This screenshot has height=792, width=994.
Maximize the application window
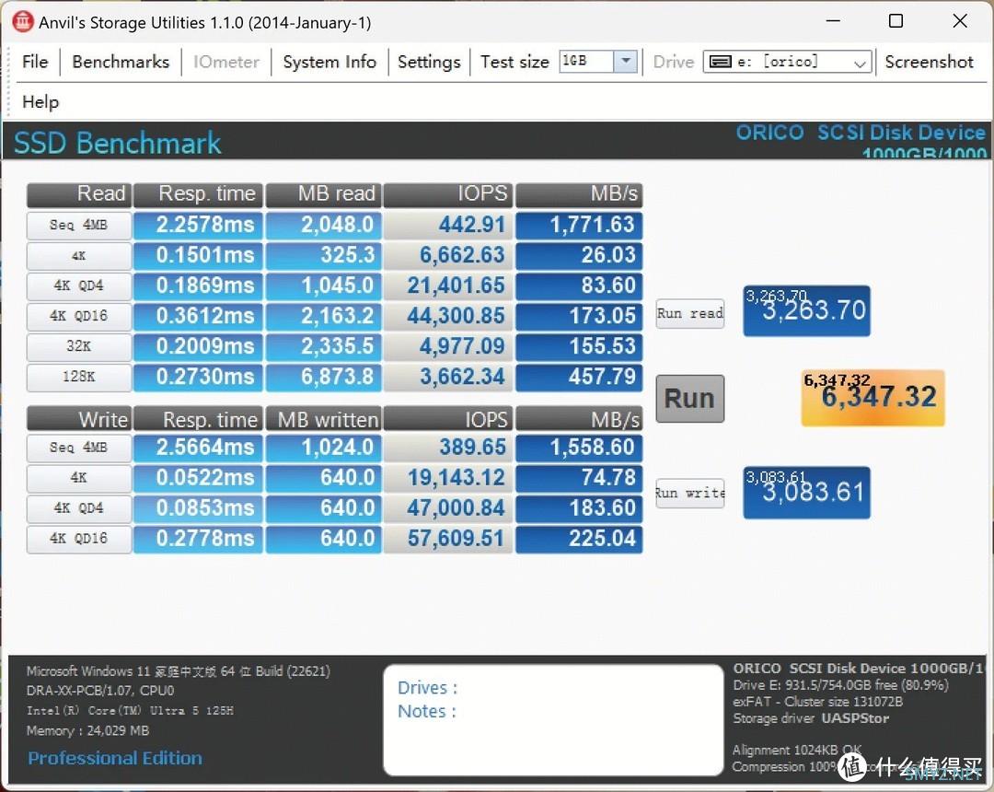[x=896, y=21]
